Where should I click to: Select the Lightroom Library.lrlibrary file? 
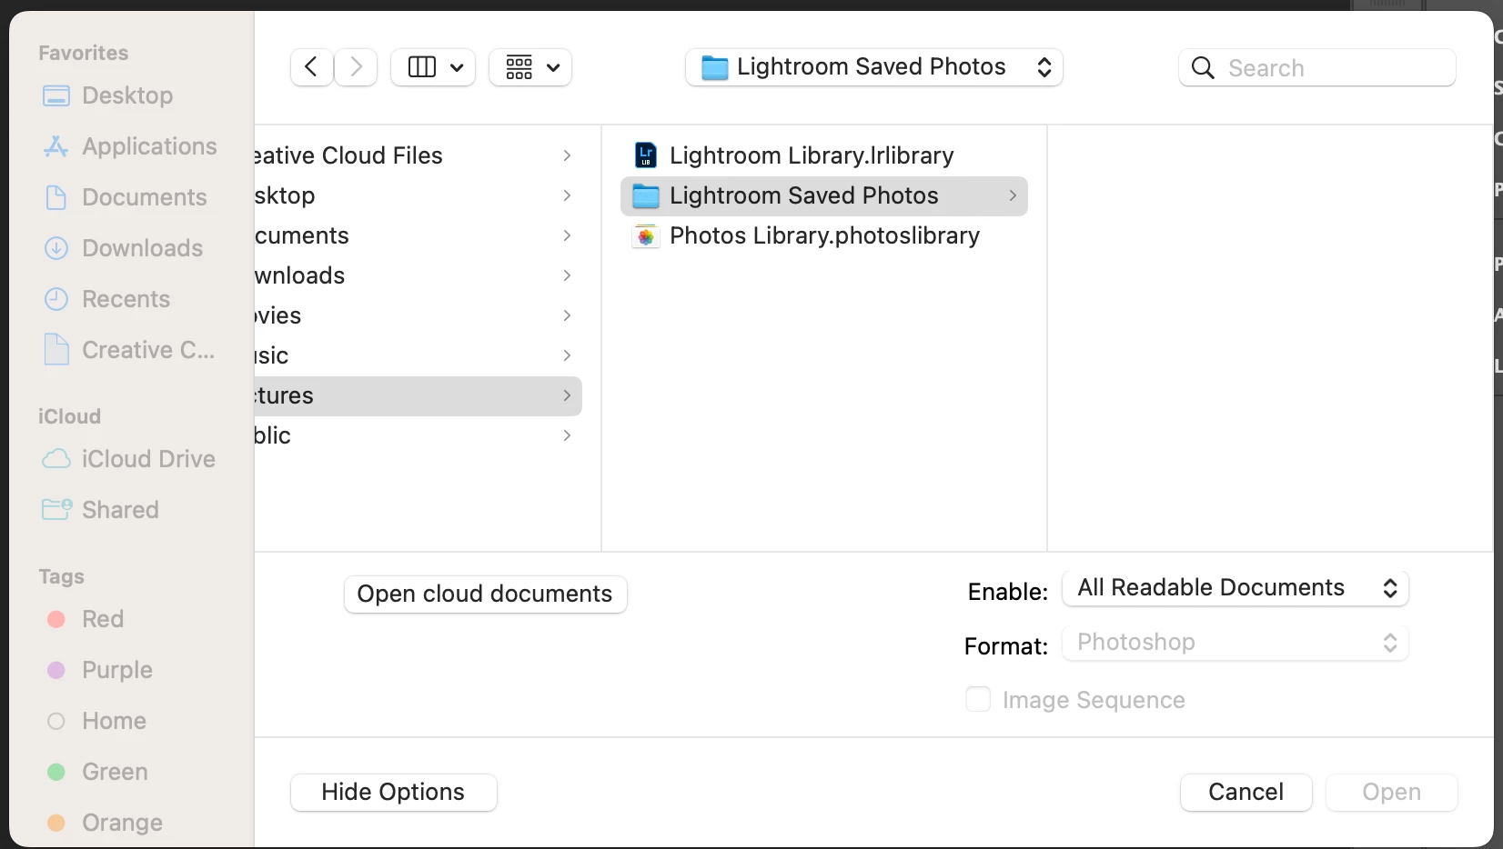(811, 155)
